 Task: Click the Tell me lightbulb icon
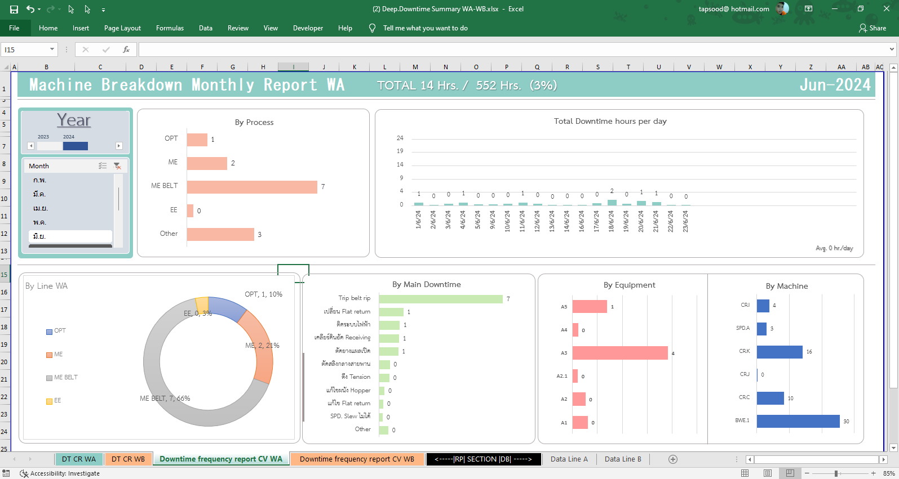[372, 28]
